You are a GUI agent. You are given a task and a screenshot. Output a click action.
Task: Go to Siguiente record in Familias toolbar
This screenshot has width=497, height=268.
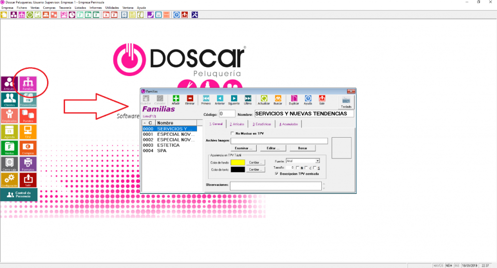(233, 100)
